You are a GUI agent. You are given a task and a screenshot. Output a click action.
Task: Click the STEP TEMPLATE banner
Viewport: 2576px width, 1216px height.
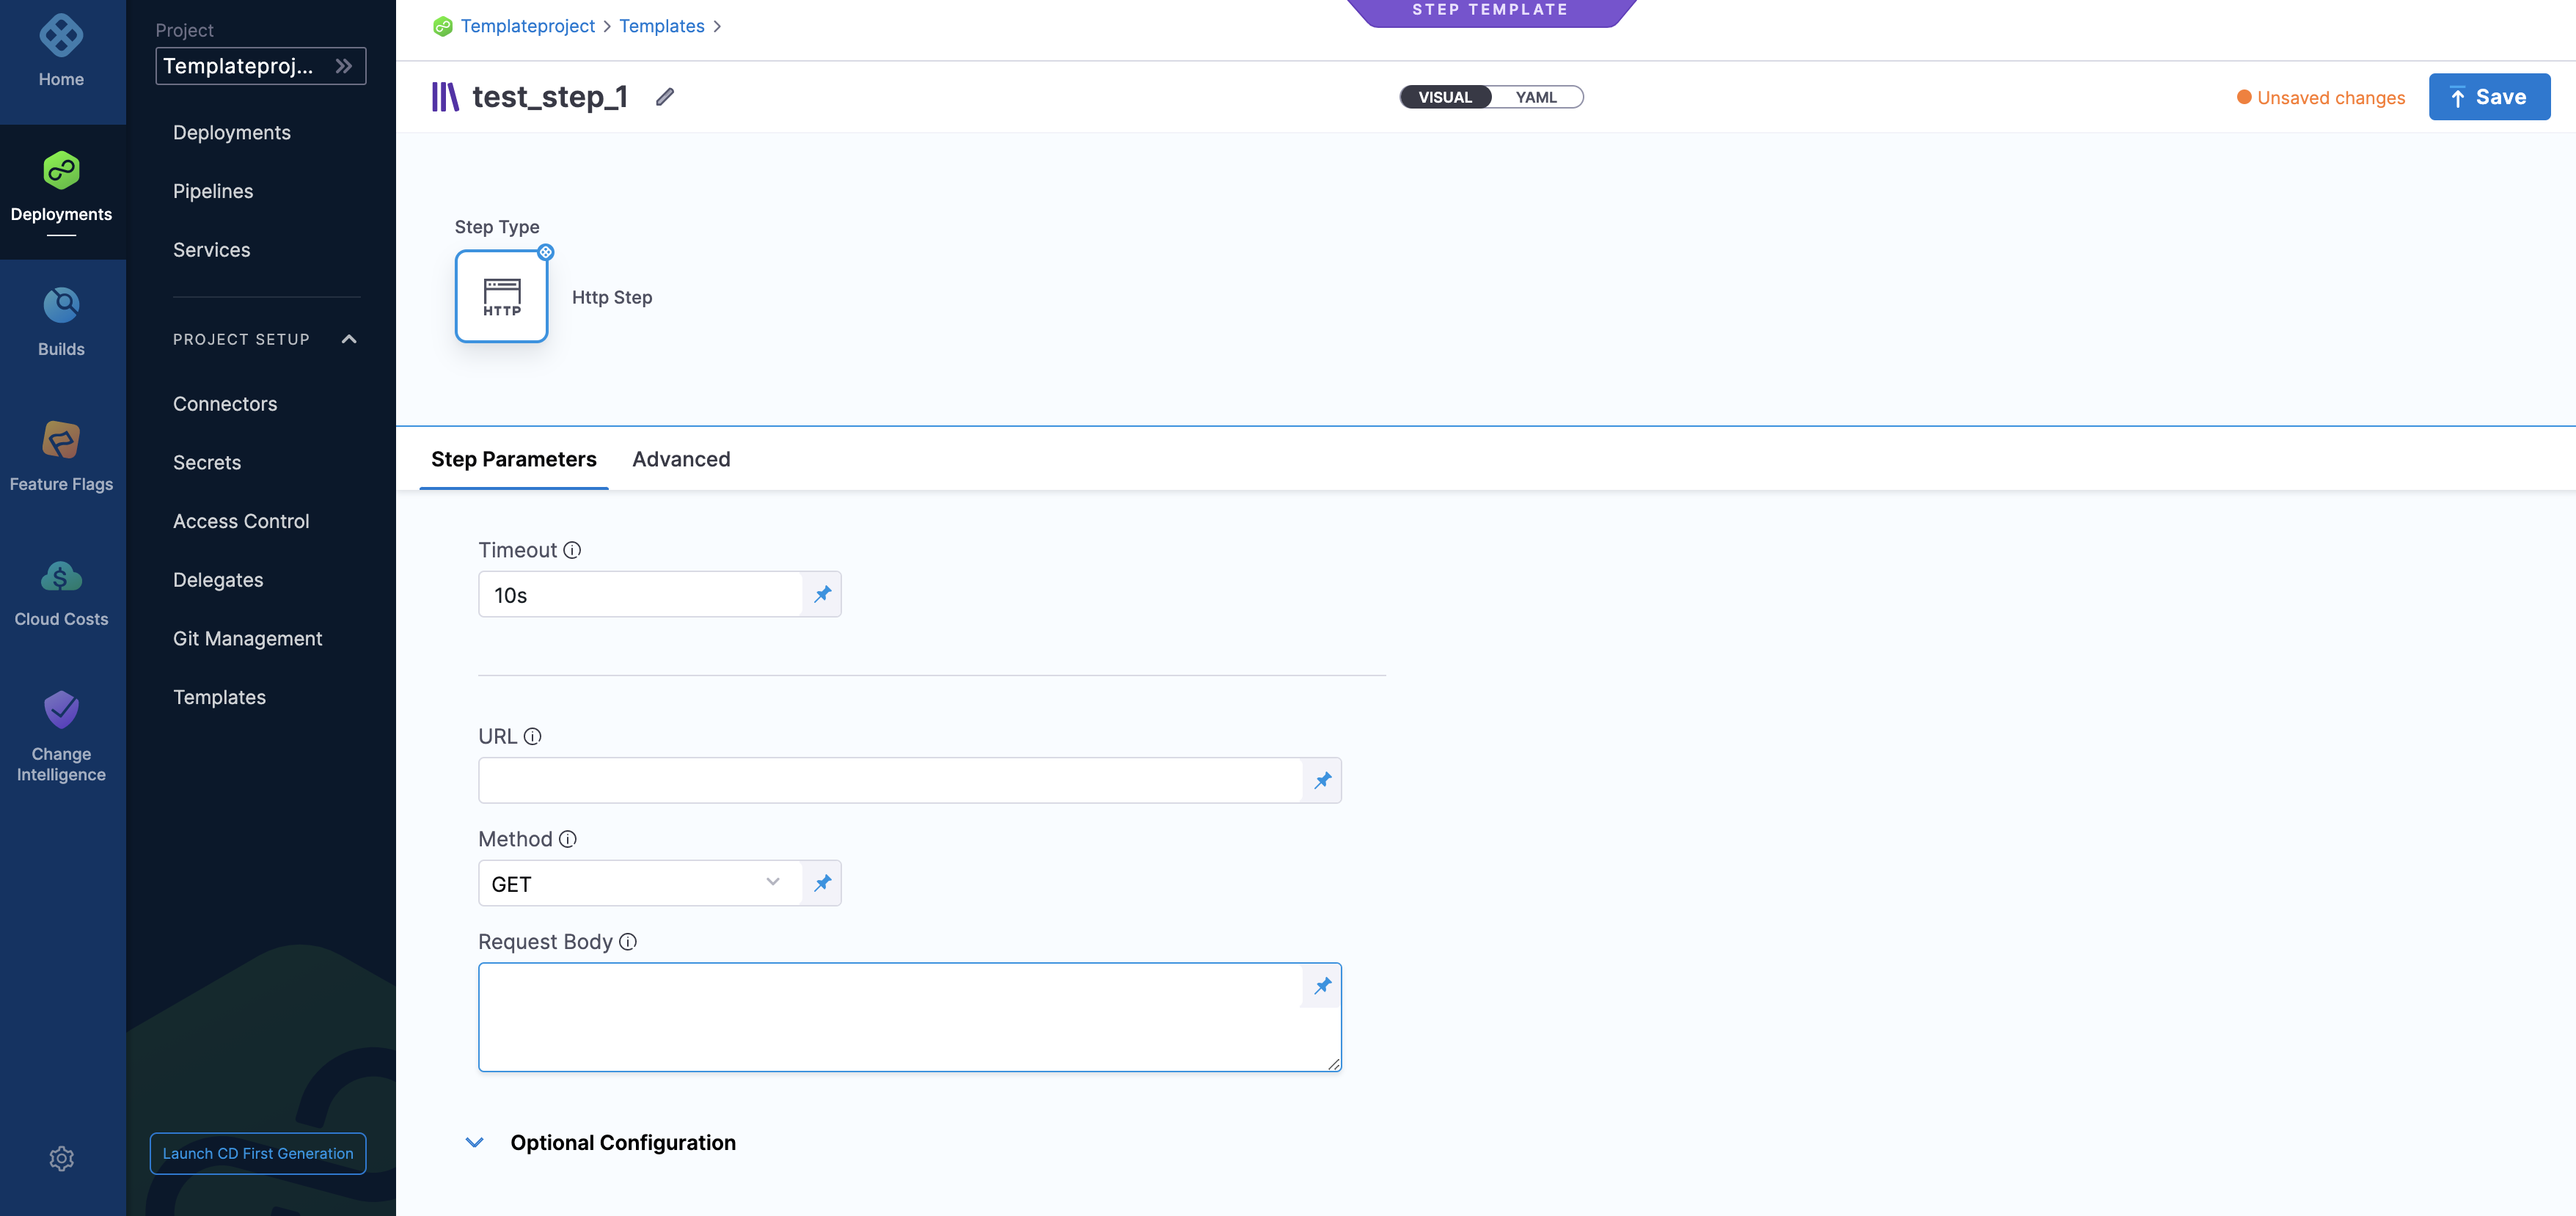click(1490, 12)
